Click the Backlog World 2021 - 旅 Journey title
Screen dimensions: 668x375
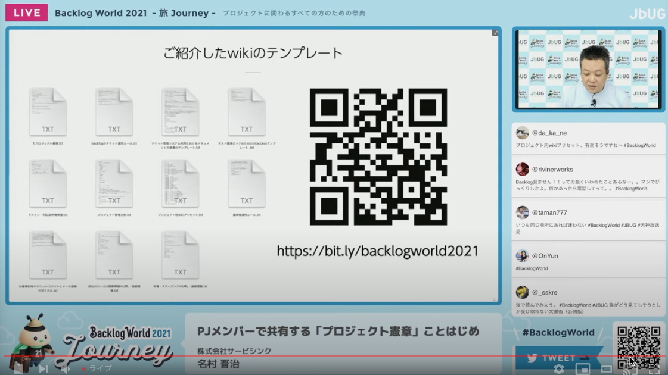(x=135, y=13)
